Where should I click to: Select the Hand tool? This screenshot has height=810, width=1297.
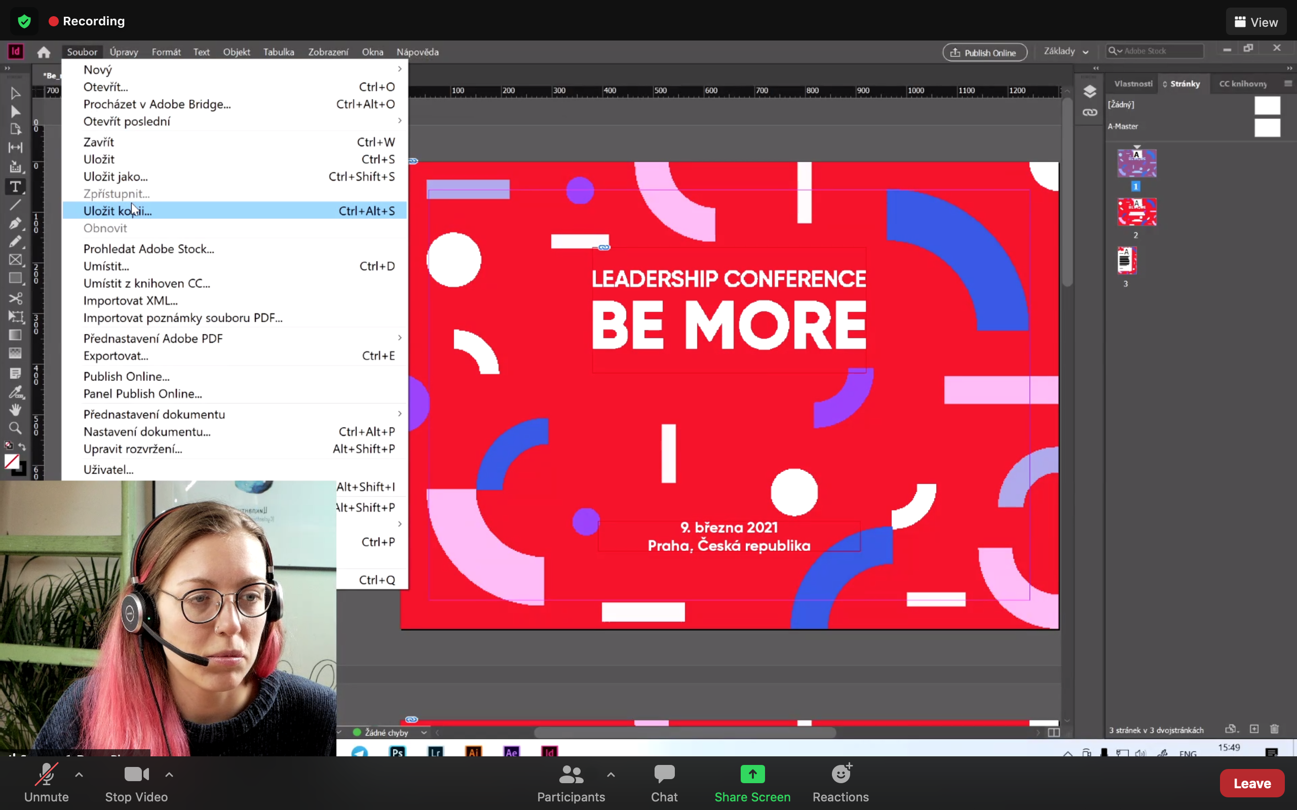15,410
